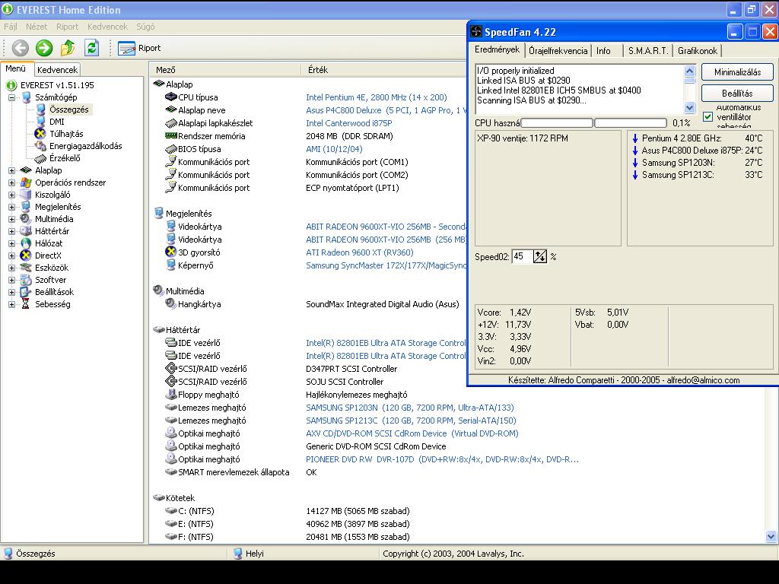Switch to the Órajelfrekvencia tab in SpeedFan
Screen dimensions: 779x584
click(558, 51)
